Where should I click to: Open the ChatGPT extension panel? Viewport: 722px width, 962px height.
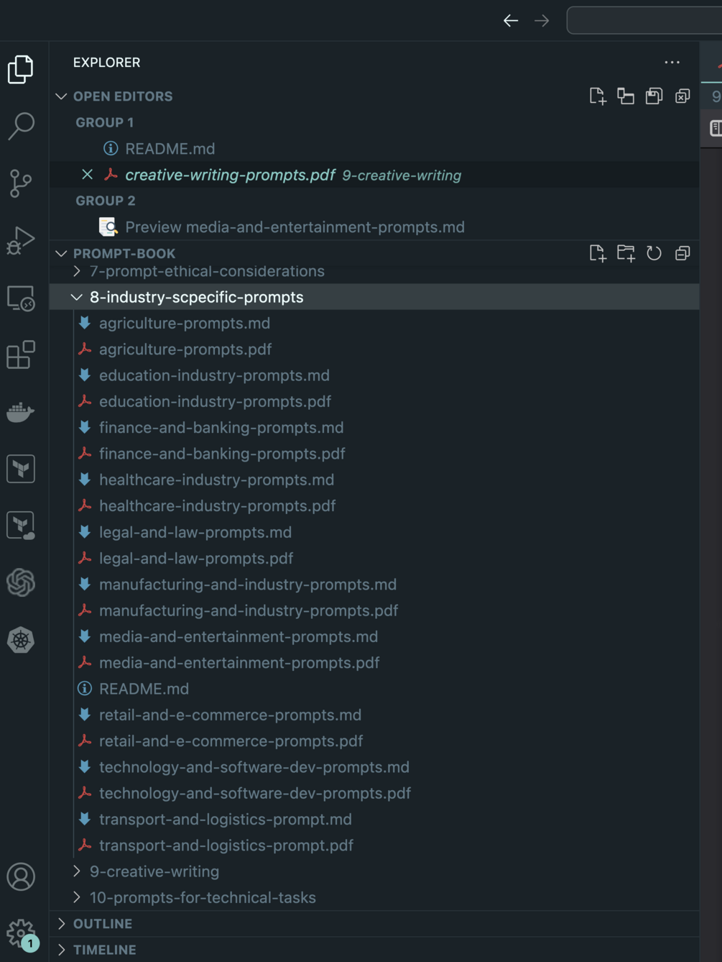coord(21,582)
